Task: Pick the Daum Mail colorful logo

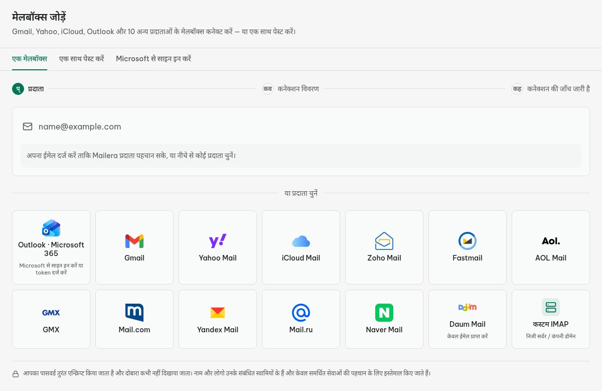Action: (x=468, y=307)
